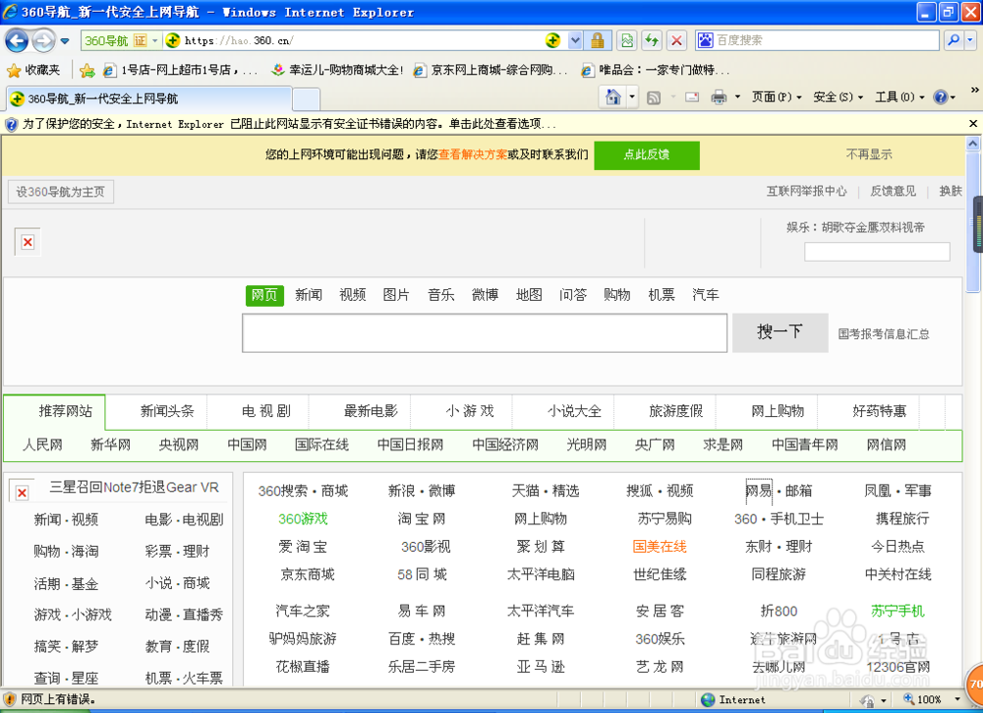
Task: Expand the 100% zoom level dropdown
Action: (x=957, y=700)
